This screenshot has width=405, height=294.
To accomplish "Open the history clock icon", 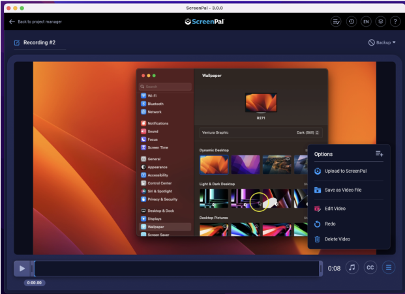I will click(352, 22).
